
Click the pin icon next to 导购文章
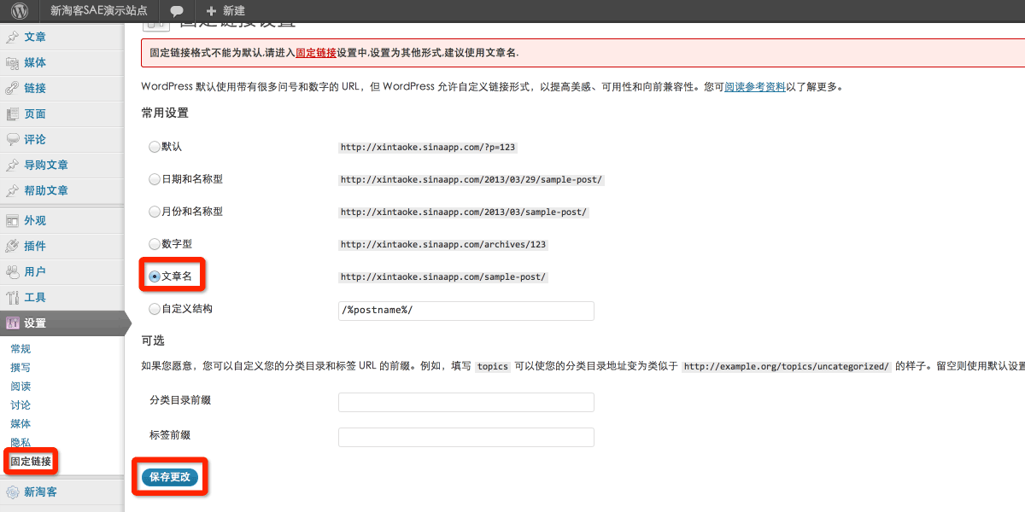click(13, 166)
